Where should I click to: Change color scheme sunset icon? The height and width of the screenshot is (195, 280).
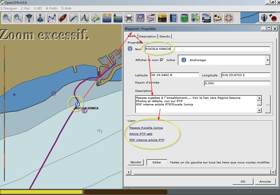click(162, 18)
